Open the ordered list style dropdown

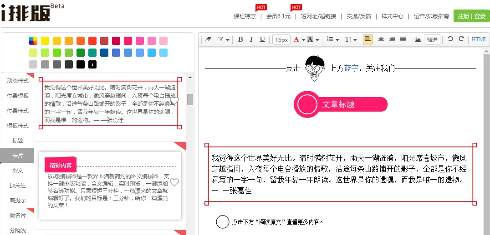point(337,40)
